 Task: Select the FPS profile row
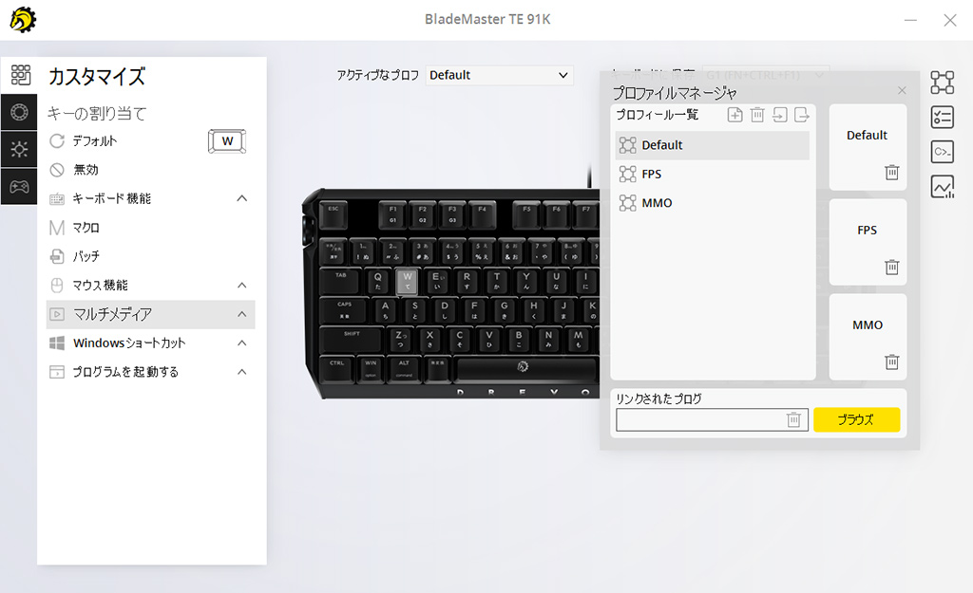[713, 175]
